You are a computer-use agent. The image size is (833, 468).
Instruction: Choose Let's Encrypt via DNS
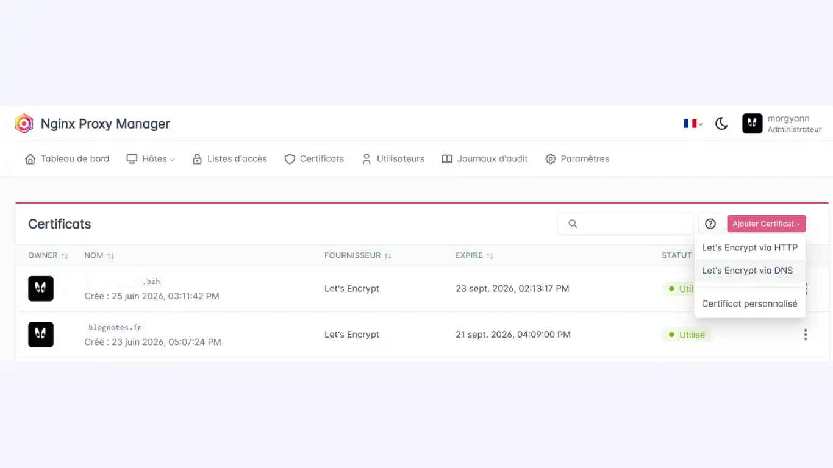pyautogui.click(x=749, y=271)
